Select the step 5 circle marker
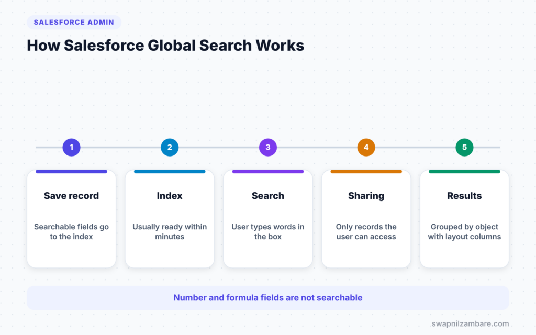The height and width of the screenshot is (335, 536). pos(465,147)
